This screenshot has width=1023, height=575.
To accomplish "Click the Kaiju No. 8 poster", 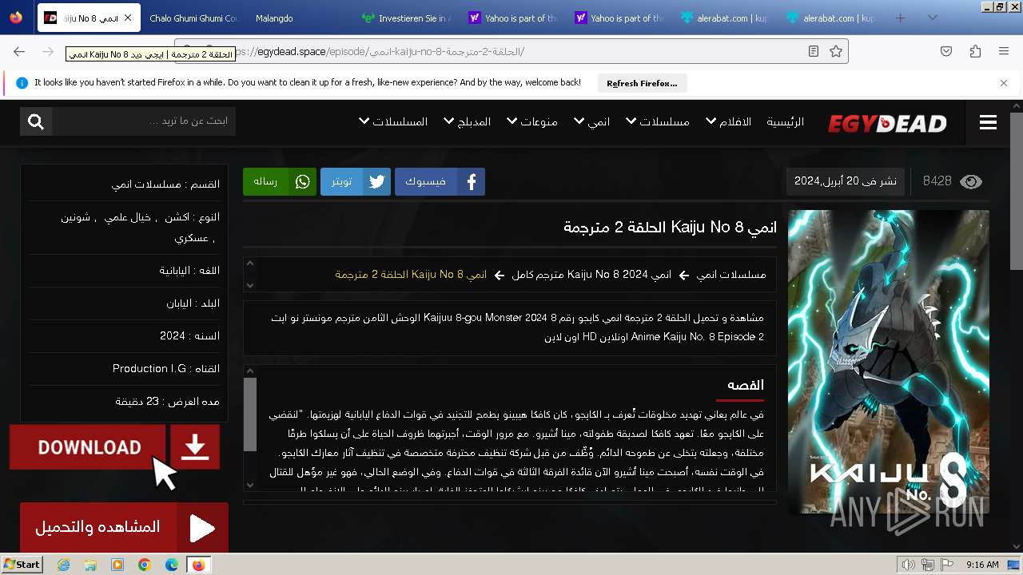I will [889, 362].
